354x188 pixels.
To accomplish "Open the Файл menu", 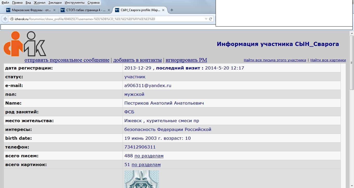I will pyautogui.click(x=5, y=3).
